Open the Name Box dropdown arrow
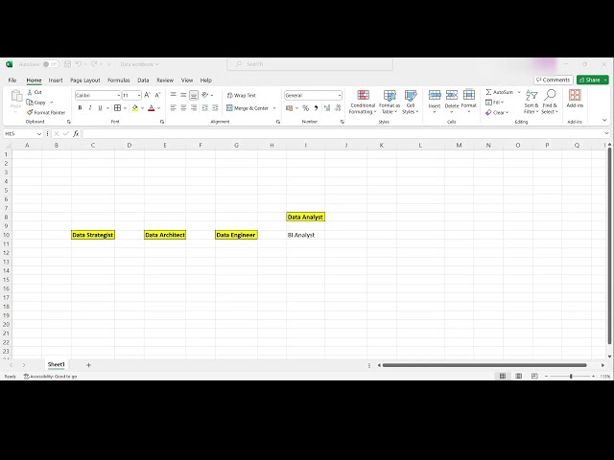 point(39,134)
